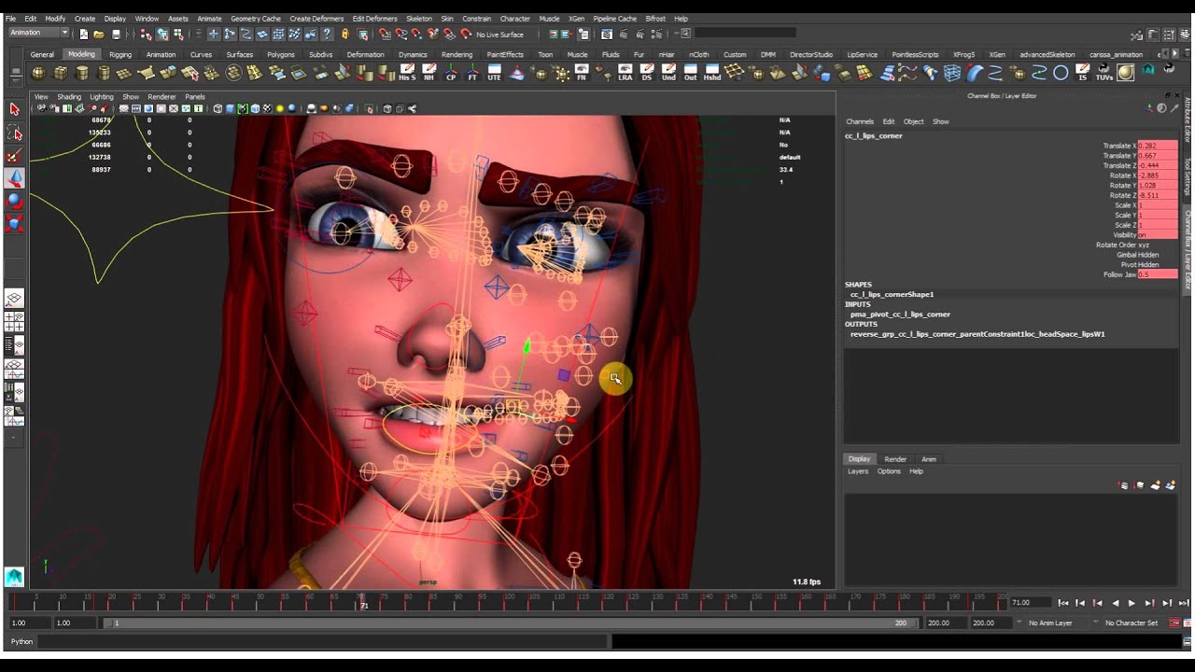
Task: Toggle smooth shade all cube icon
Action: [230, 109]
